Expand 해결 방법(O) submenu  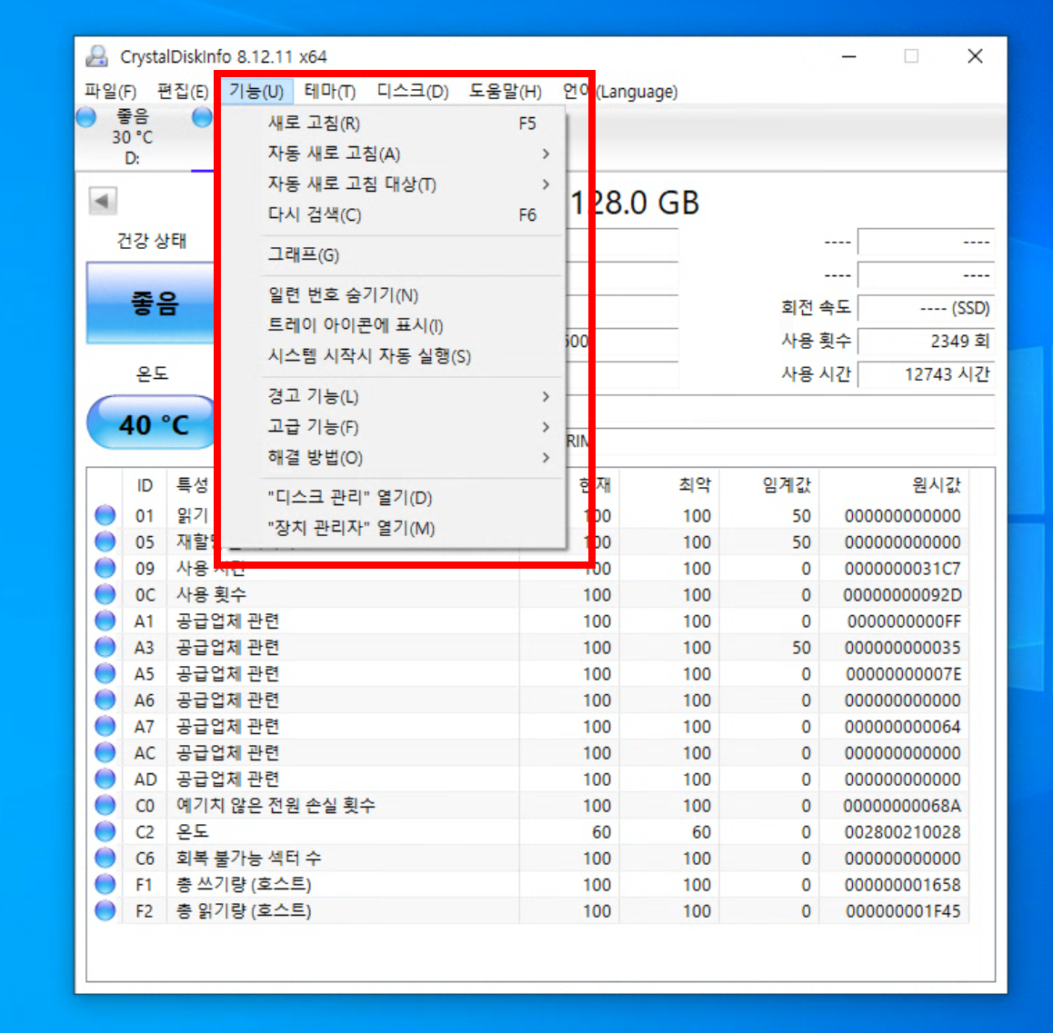click(394, 458)
